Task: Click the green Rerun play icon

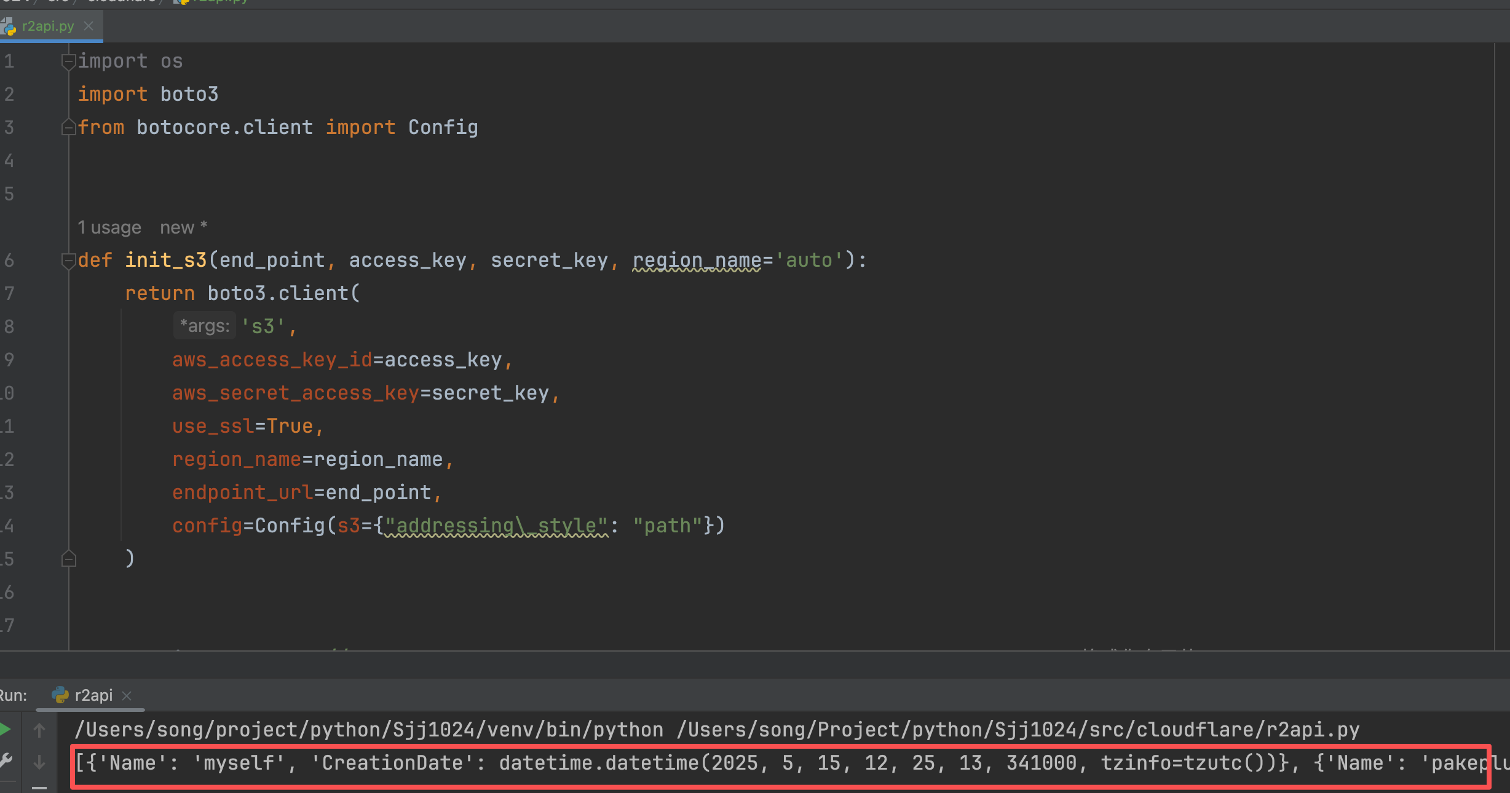Action: pyautogui.click(x=5, y=730)
